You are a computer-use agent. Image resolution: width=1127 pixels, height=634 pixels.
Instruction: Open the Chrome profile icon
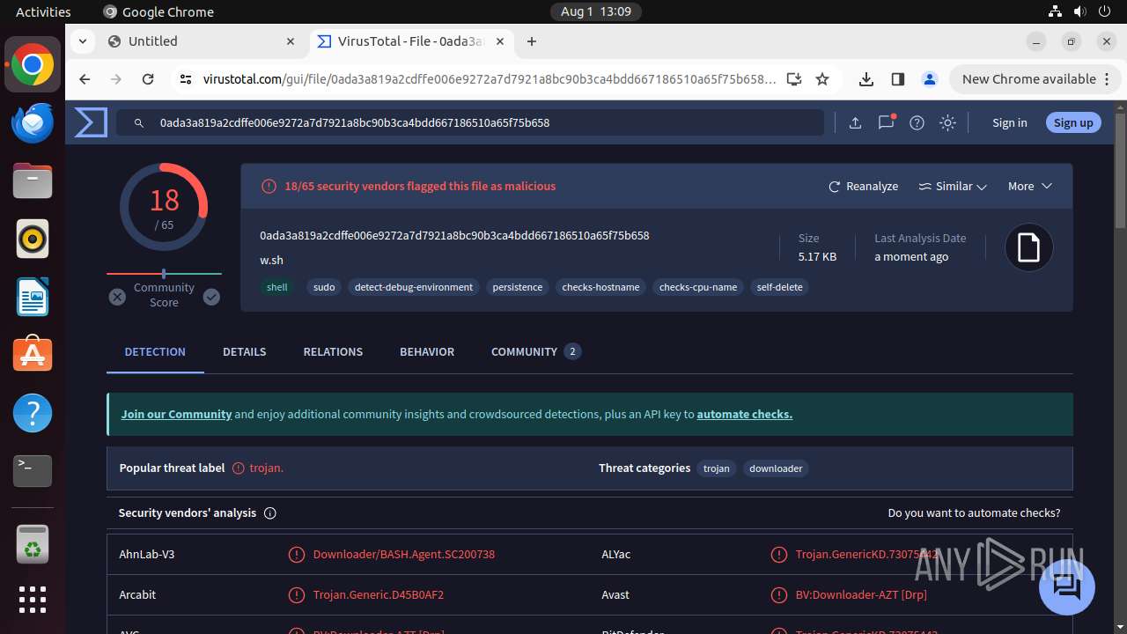930,79
